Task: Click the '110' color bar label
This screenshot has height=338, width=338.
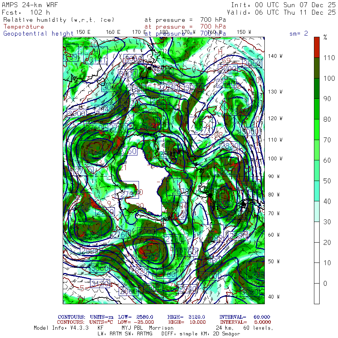Action: pos(329,58)
